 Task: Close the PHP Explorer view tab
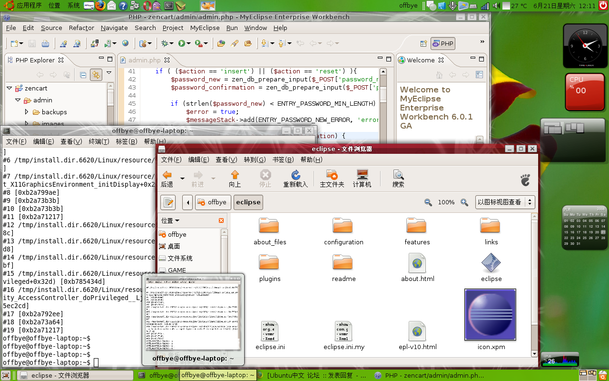61,60
